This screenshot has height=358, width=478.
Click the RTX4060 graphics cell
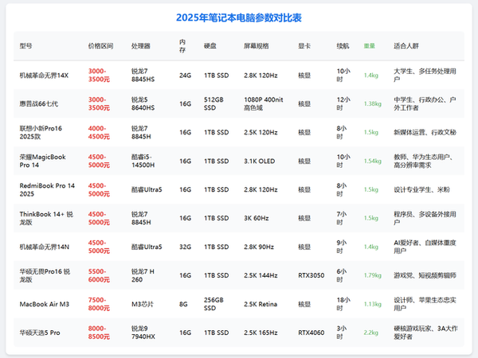pos(311,333)
